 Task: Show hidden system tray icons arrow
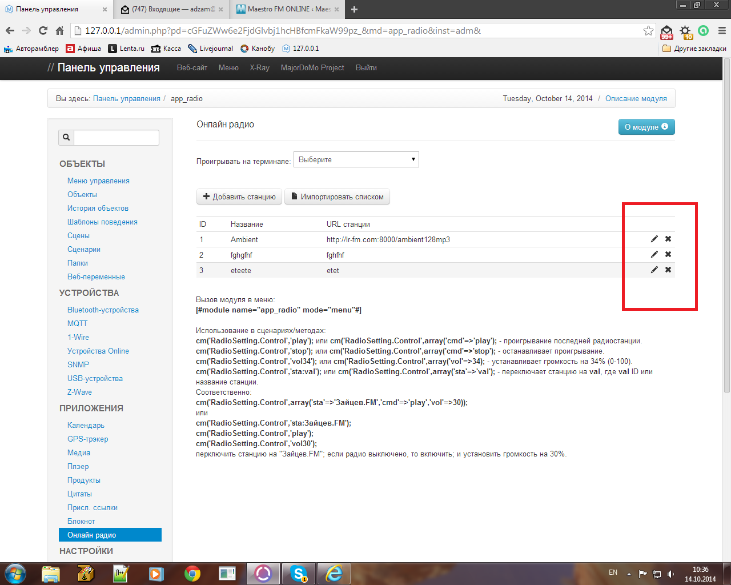pyautogui.click(x=629, y=574)
